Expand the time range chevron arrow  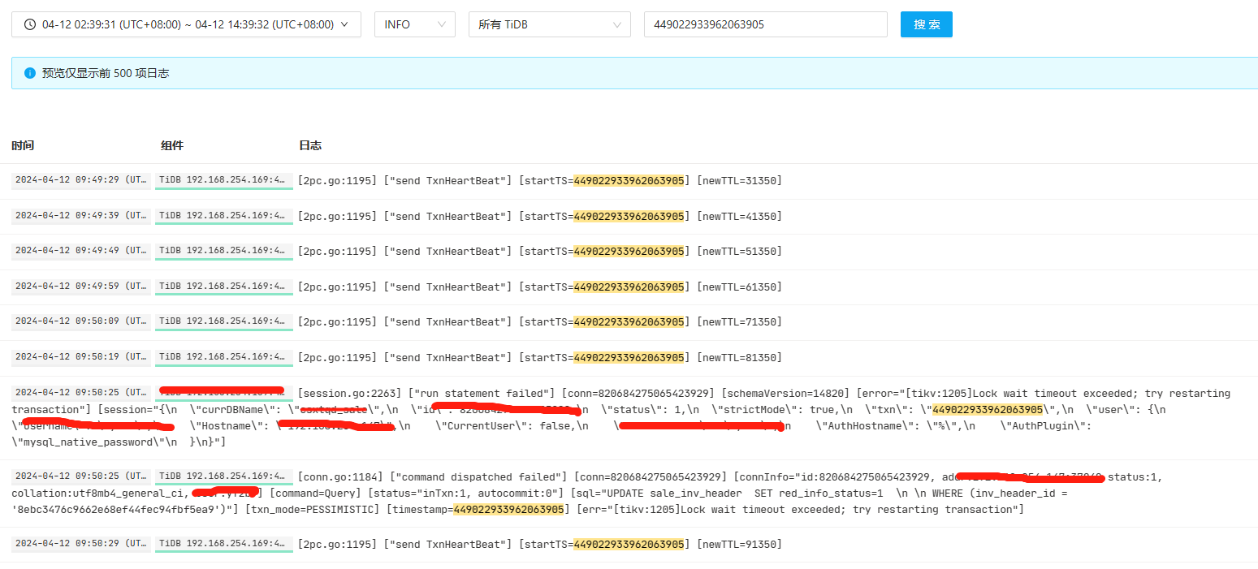(x=344, y=24)
